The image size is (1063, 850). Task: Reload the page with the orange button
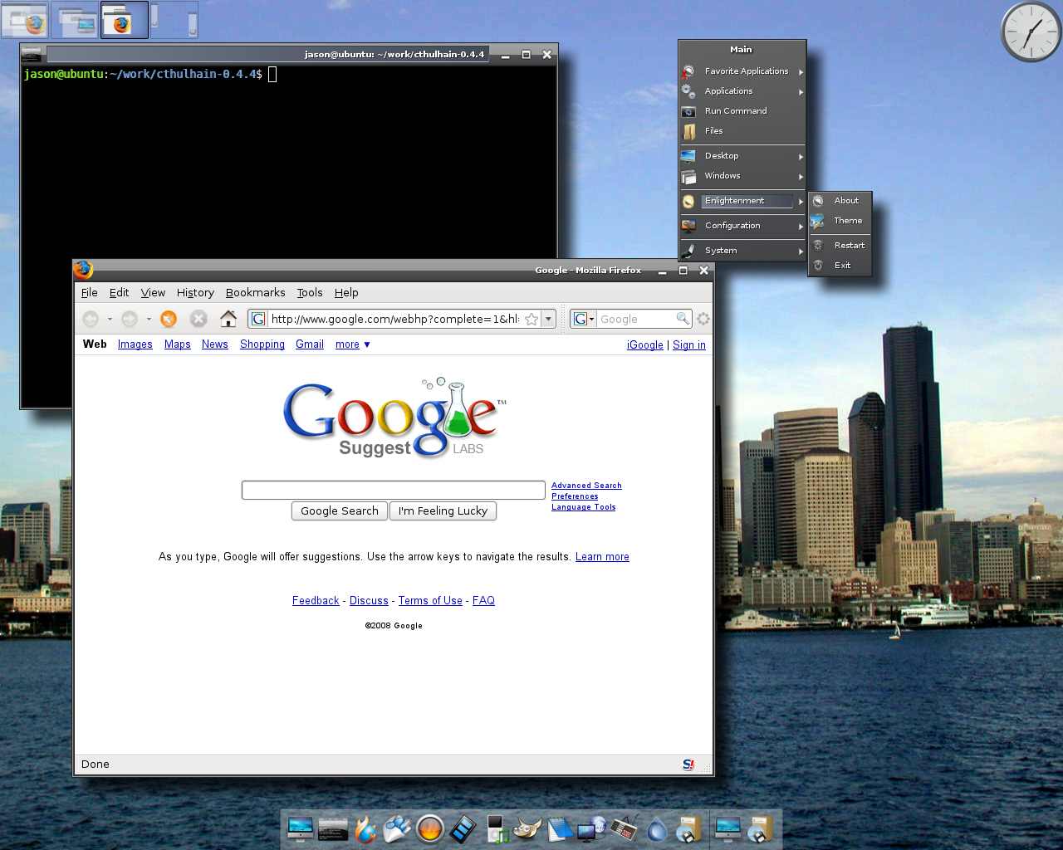coord(169,319)
